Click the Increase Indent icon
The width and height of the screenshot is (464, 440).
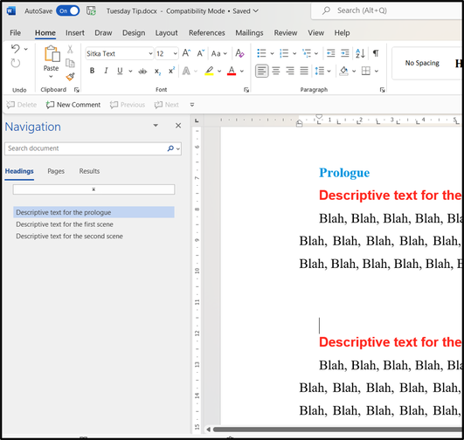345,53
